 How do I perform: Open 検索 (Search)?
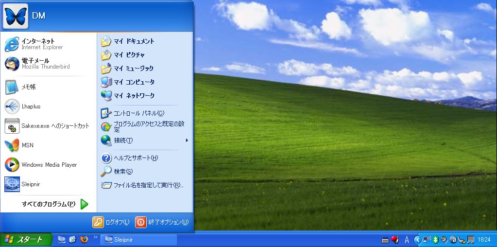click(x=145, y=172)
